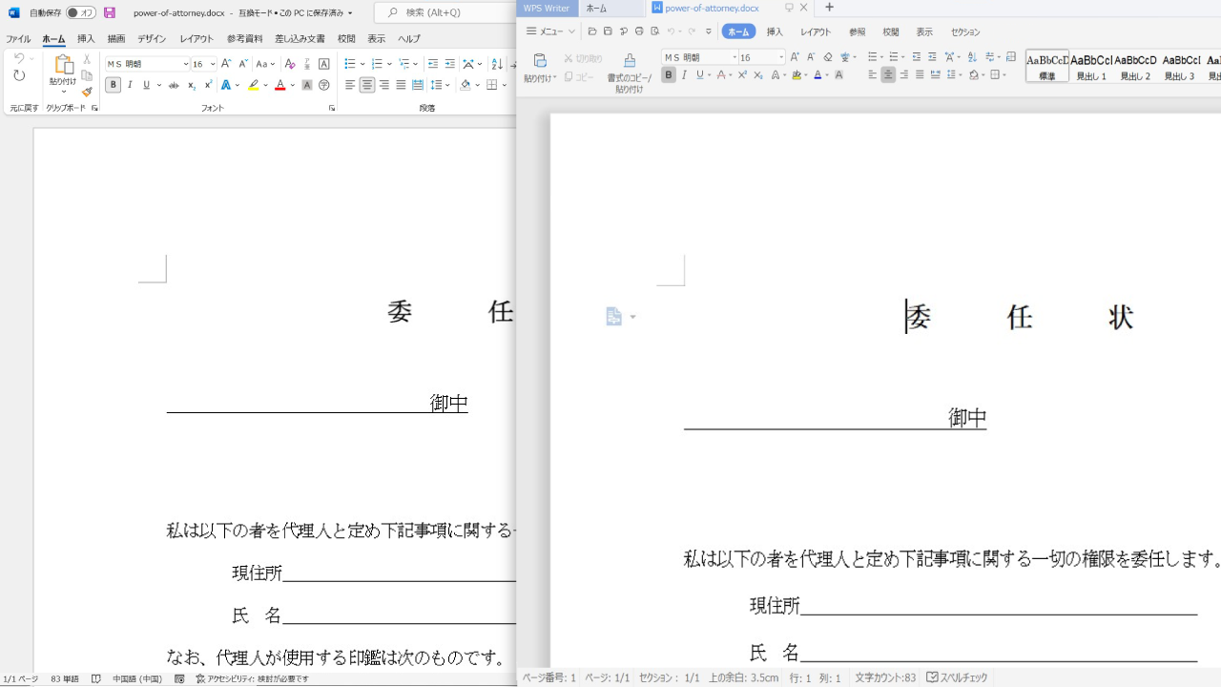This screenshot has width=1221, height=687.
Task: Open the レイアウト tab in WPS Writer
Action: 816,31
